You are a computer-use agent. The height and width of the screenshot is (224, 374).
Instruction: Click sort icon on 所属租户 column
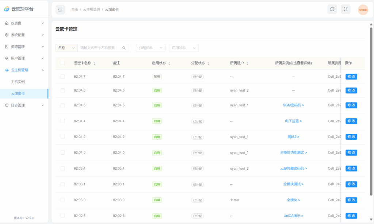pos(247,63)
